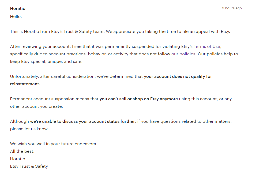Click the bold text 'your account does not qualify for'
The image size is (267, 176).
178,76
